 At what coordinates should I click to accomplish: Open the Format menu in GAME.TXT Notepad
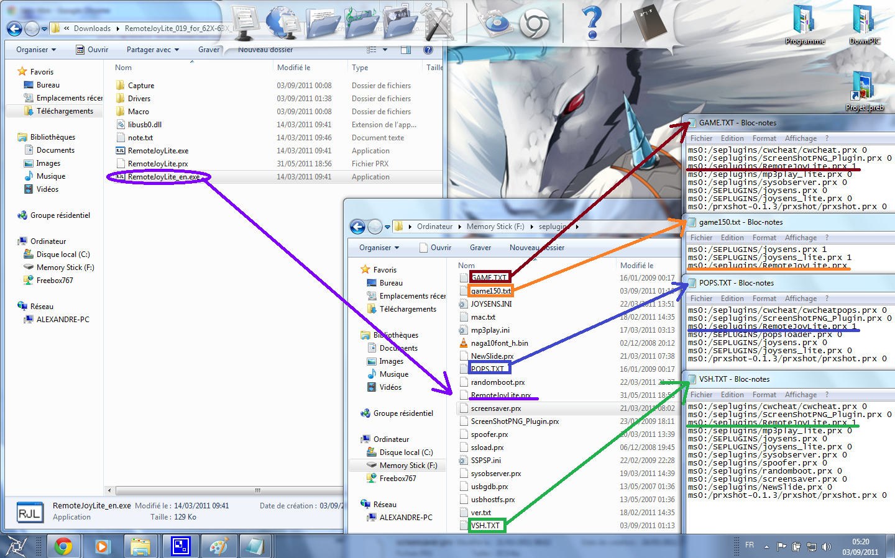[764, 138]
